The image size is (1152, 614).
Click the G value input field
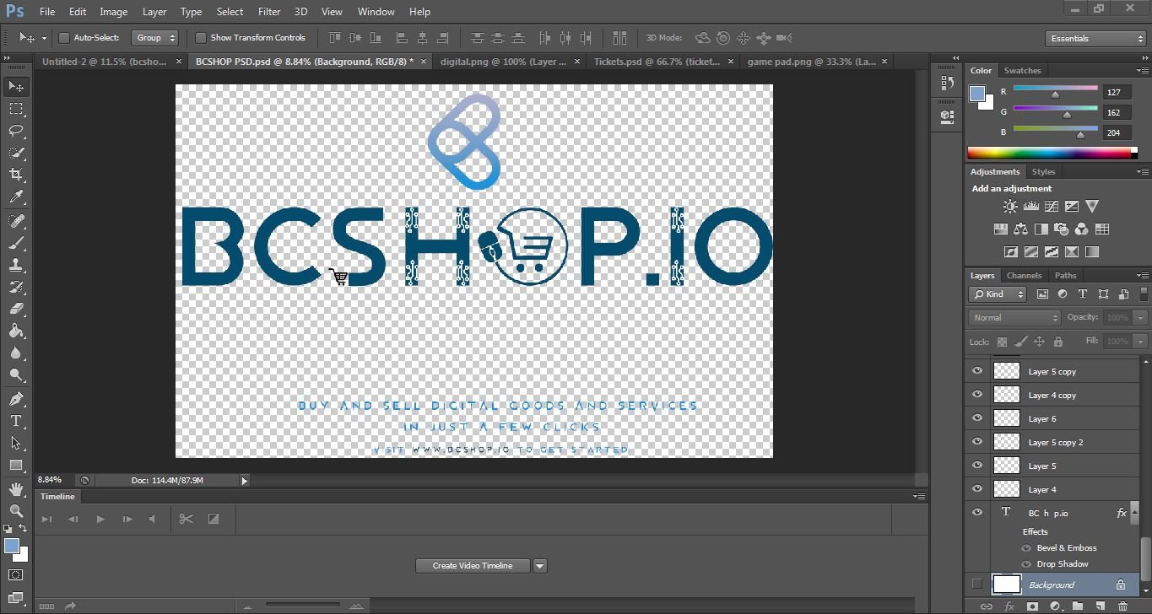(x=1117, y=113)
